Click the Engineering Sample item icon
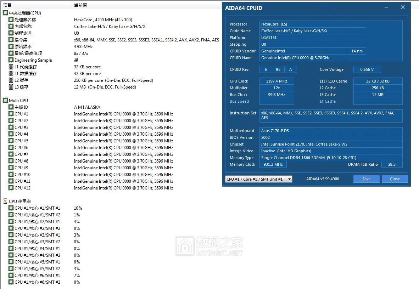Viewport: 419px width, 289px height. pyautogui.click(x=11, y=60)
